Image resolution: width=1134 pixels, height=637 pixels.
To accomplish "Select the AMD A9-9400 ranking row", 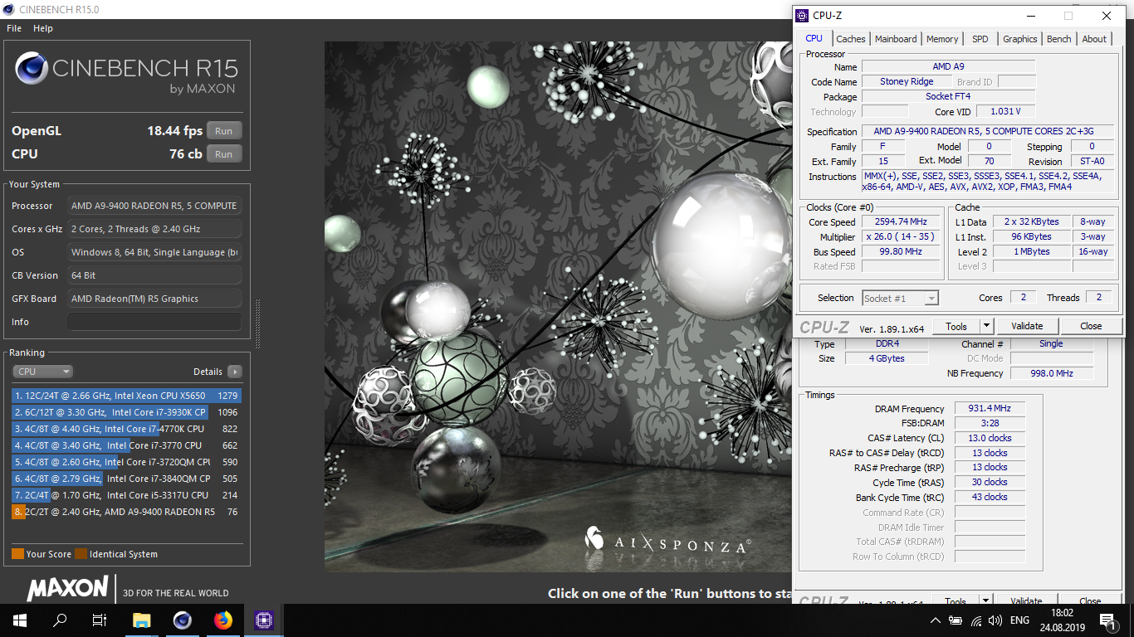I will pos(125,512).
